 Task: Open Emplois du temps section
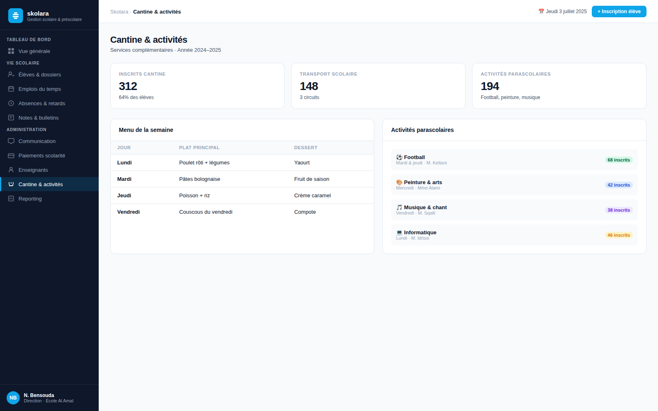tap(49, 89)
